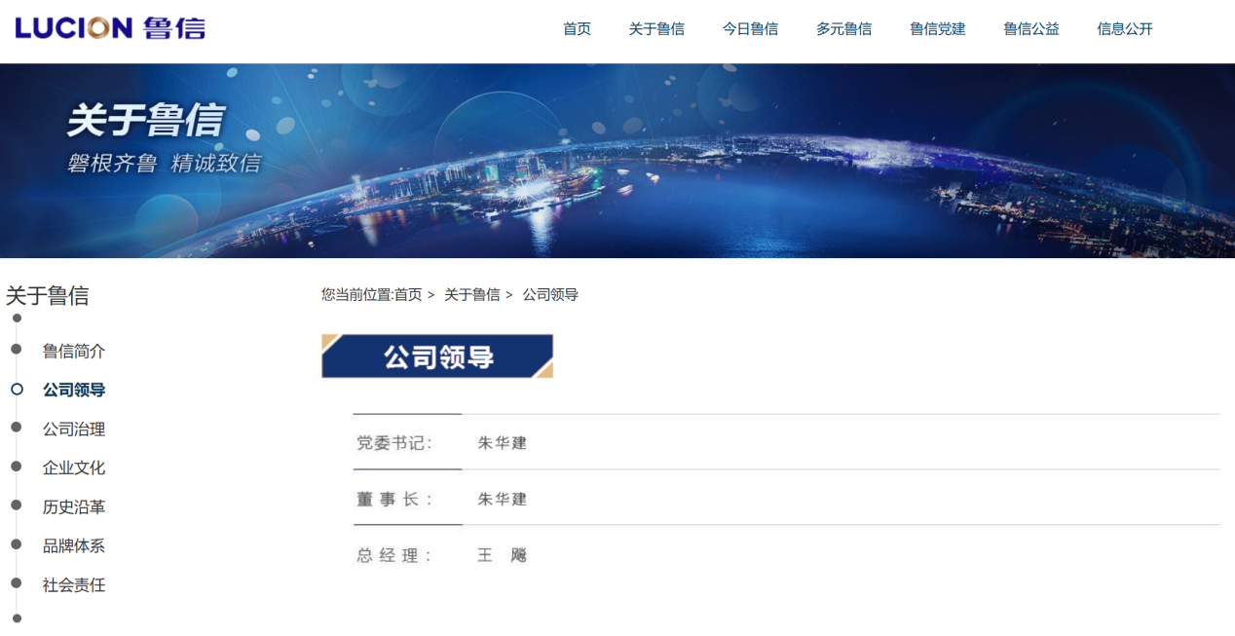1235x636 pixels.
Task: Click 公司领导 in the breadcrumb
Action: click(x=550, y=294)
